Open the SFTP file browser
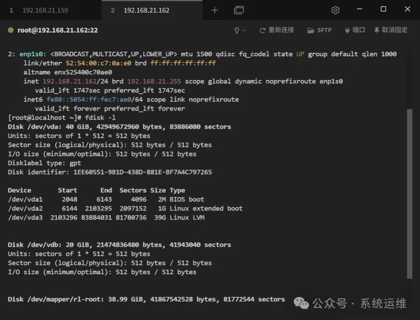 tap(319, 30)
